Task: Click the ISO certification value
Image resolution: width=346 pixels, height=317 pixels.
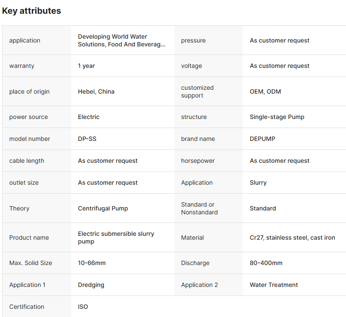Action: [83, 307]
